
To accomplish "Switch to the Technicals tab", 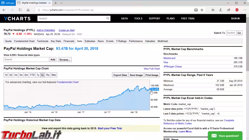I will coord(43,41).
